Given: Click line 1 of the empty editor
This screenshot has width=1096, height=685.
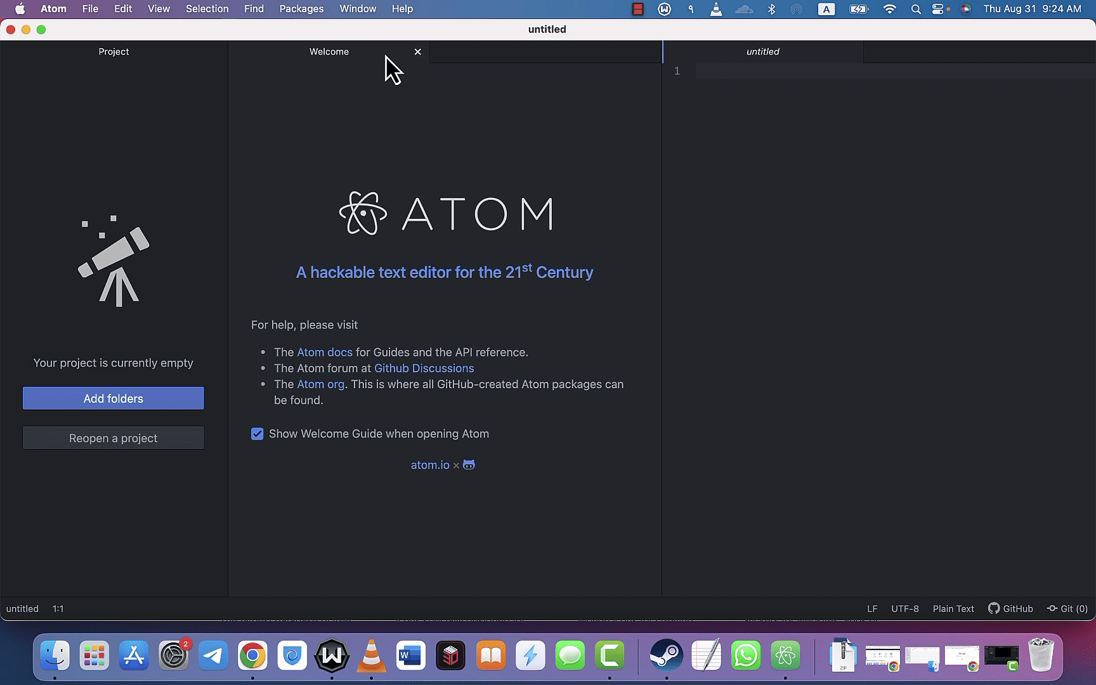Looking at the screenshot, I should pos(895,71).
